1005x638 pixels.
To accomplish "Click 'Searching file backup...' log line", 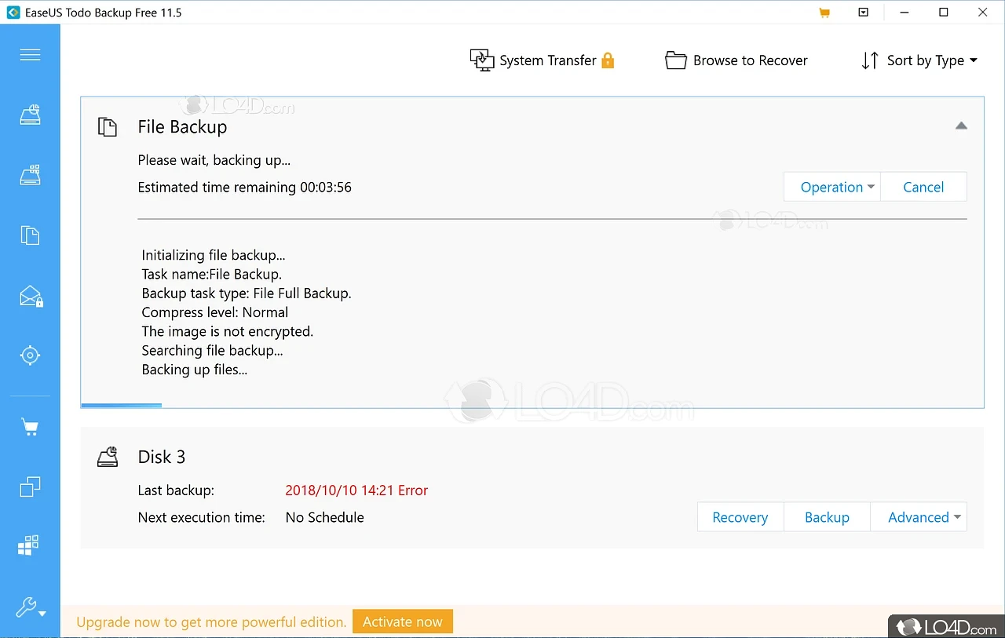I will tap(213, 351).
